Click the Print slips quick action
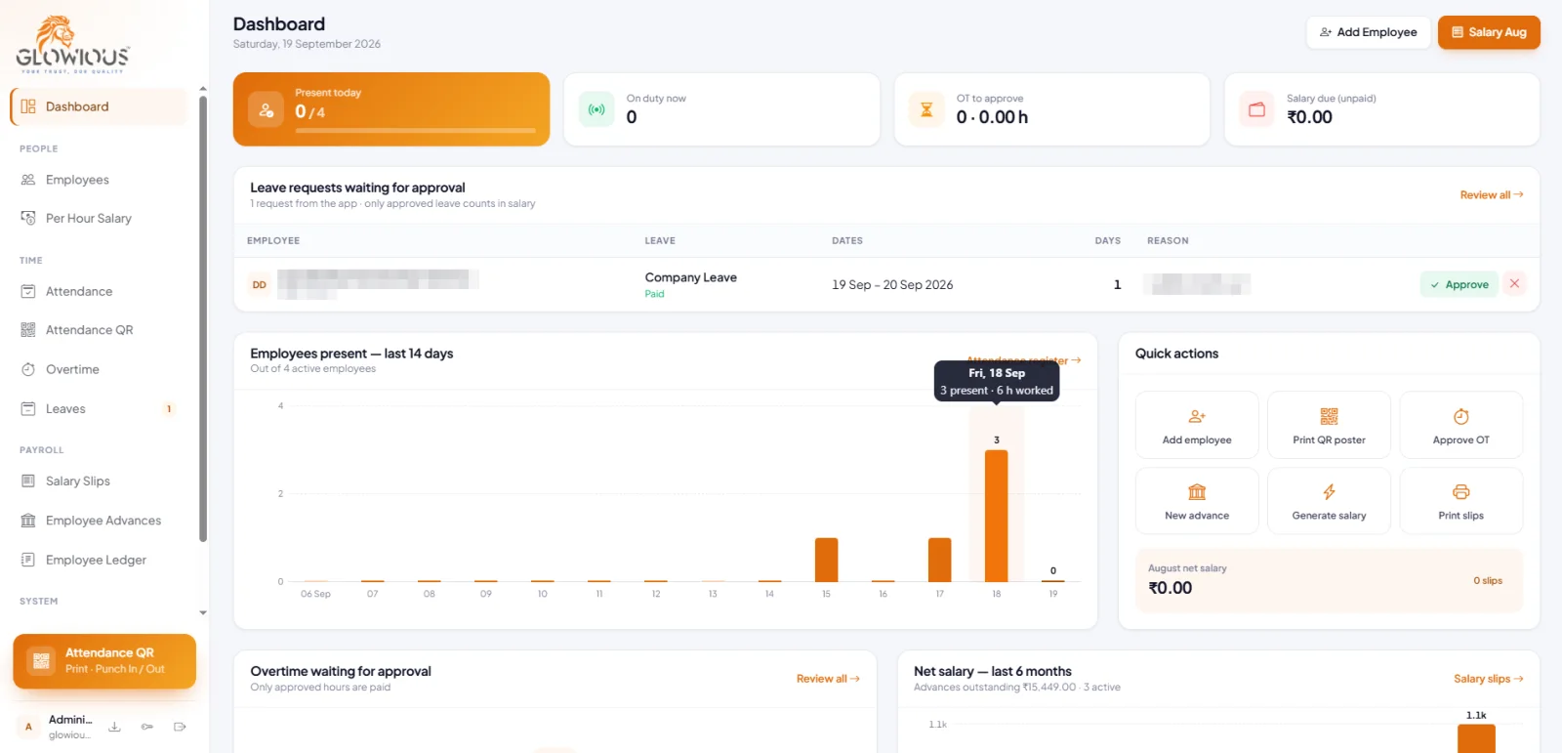Viewport: 1562px width, 753px height. point(1461,501)
